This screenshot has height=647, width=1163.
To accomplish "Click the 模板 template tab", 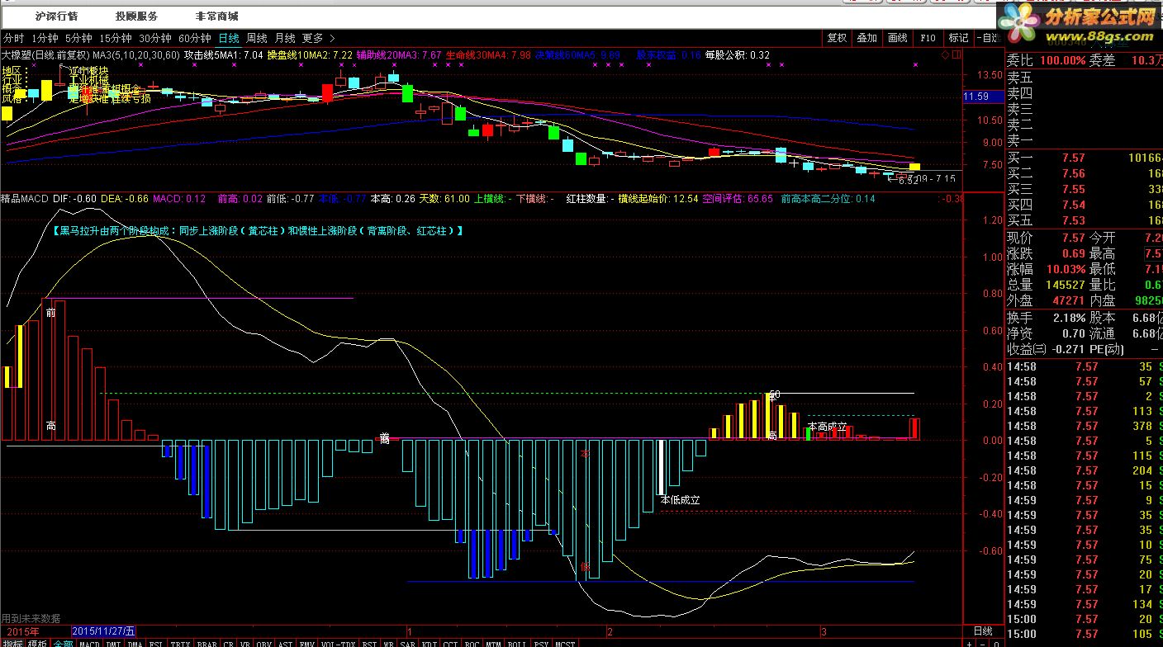I will tap(38, 642).
